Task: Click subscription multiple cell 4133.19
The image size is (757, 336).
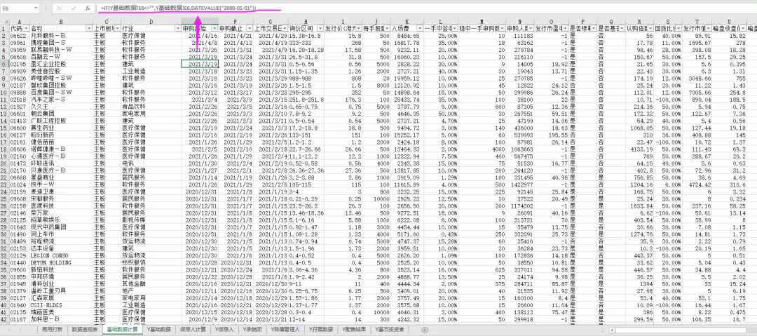Action: click(x=639, y=149)
